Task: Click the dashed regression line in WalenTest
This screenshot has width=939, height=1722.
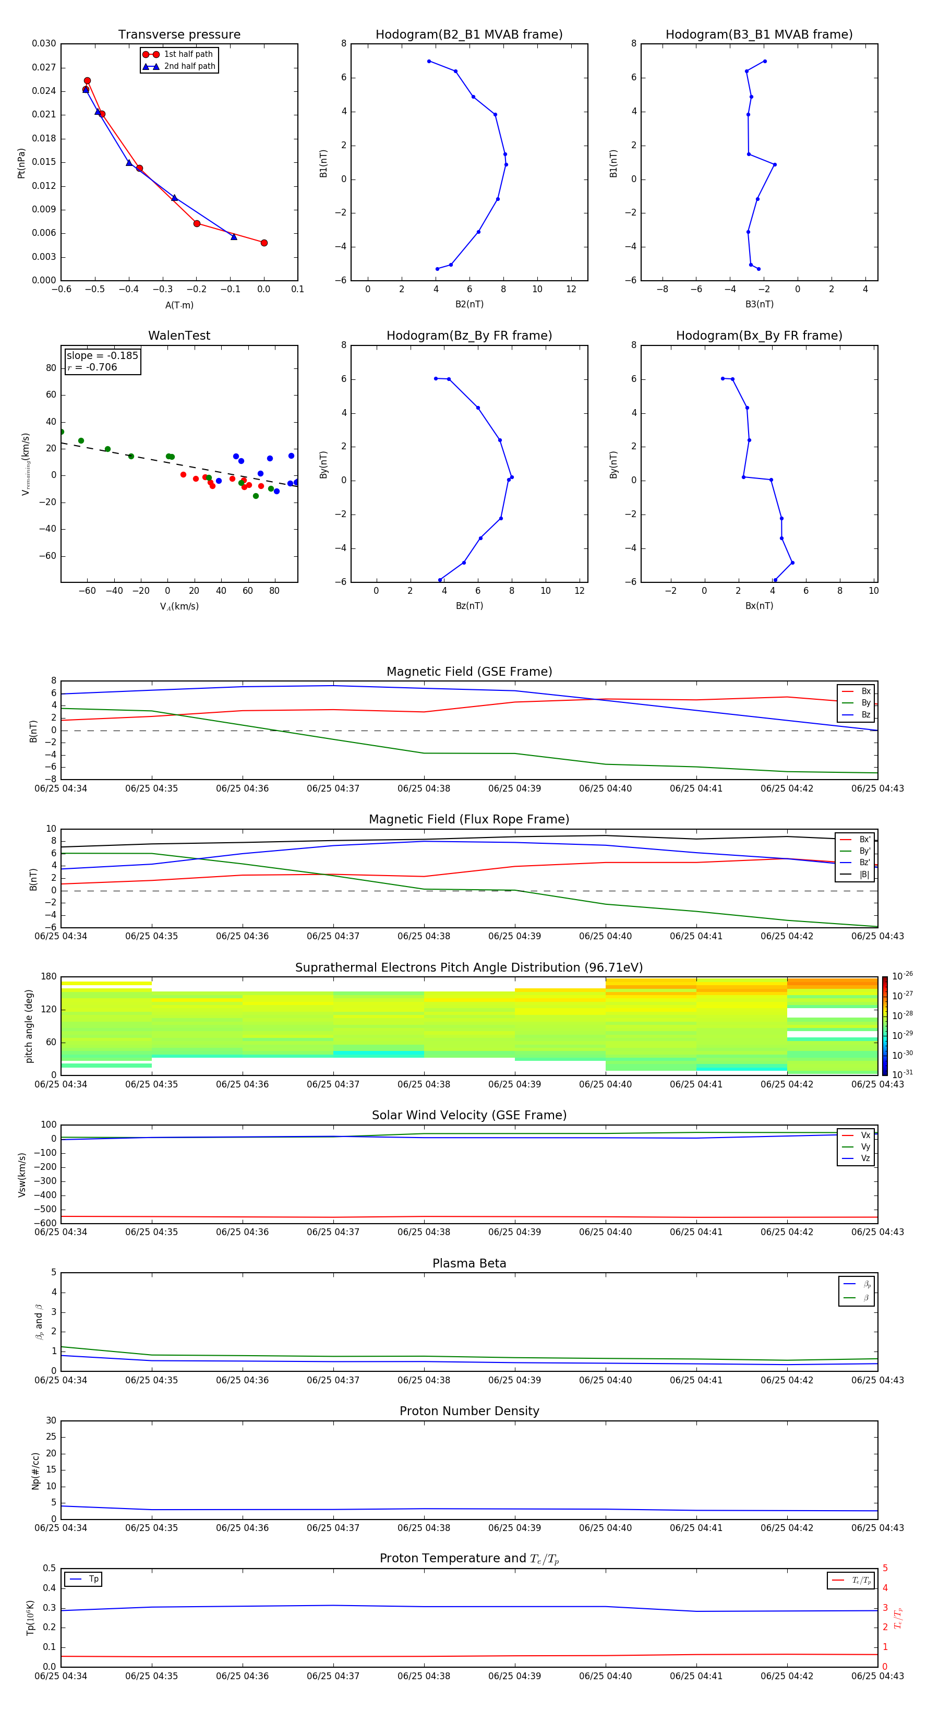Action: click(x=179, y=464)
